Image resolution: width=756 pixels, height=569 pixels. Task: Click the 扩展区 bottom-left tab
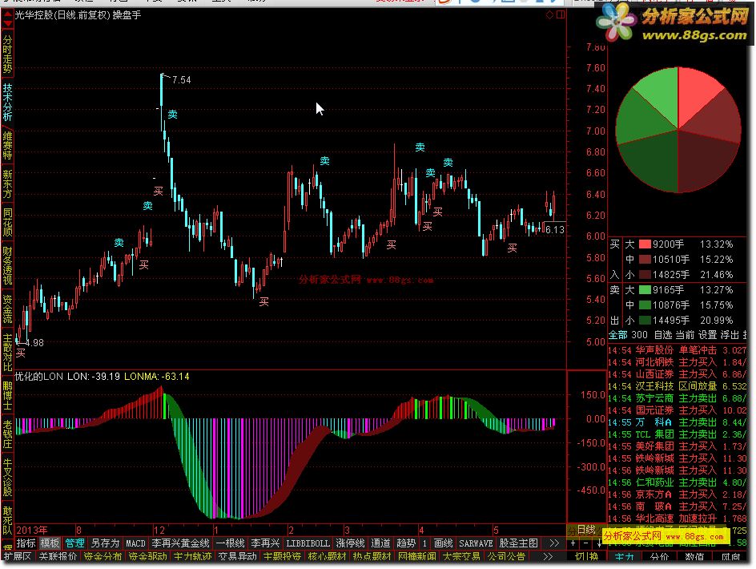(18, 556)
